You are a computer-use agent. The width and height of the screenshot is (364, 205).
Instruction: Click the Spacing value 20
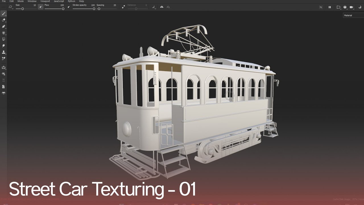click(x=115, y=5)
